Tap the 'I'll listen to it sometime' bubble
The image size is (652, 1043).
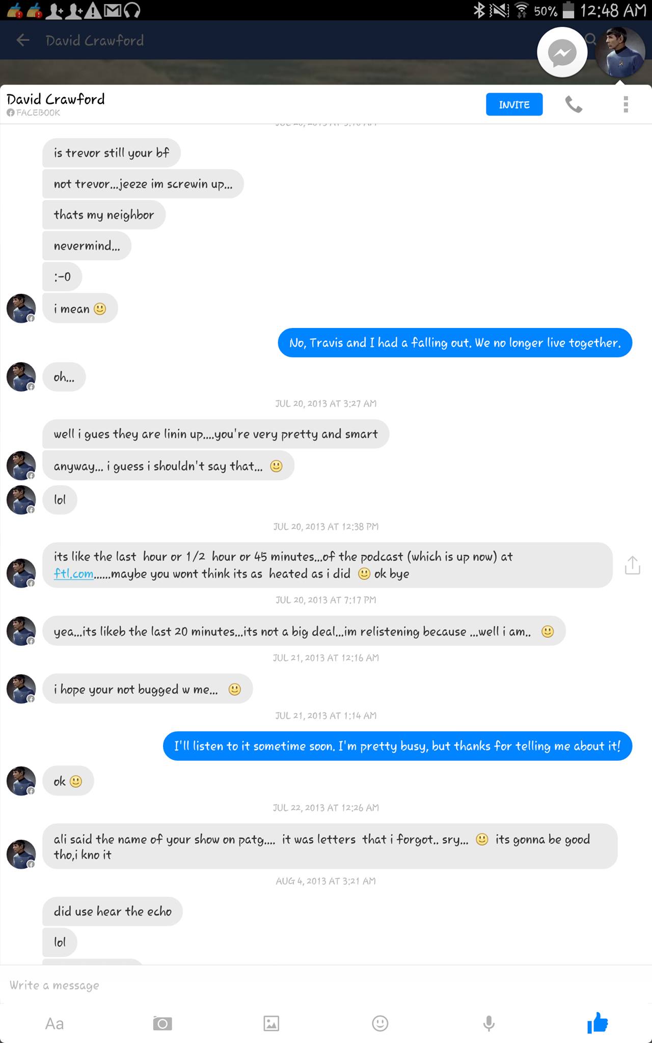(x=397, y=746)
